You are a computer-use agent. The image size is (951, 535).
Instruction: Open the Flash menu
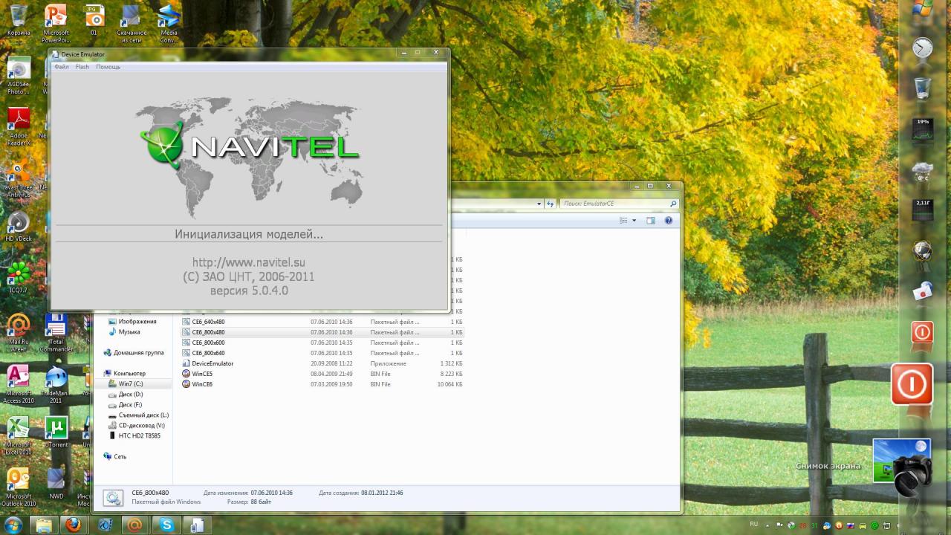tap(82, 67)
